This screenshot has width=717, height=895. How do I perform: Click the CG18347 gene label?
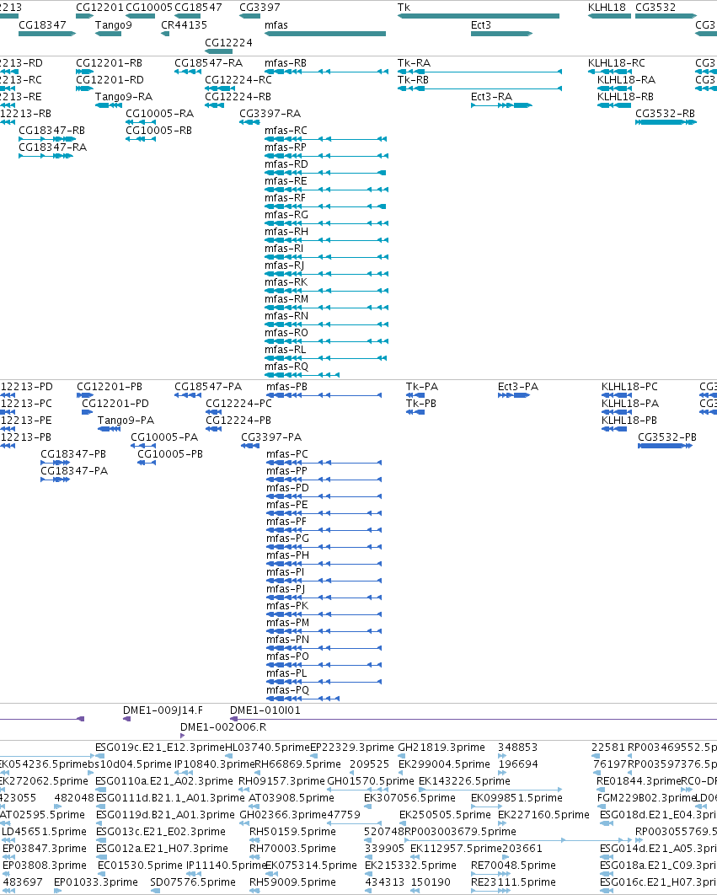[x=42, y=24]
